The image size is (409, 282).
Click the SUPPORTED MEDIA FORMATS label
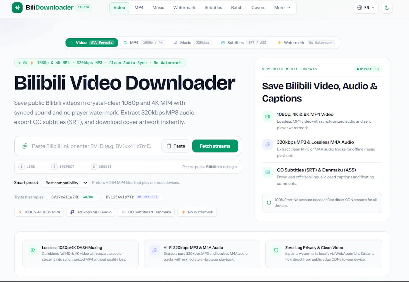click(289, 69)
